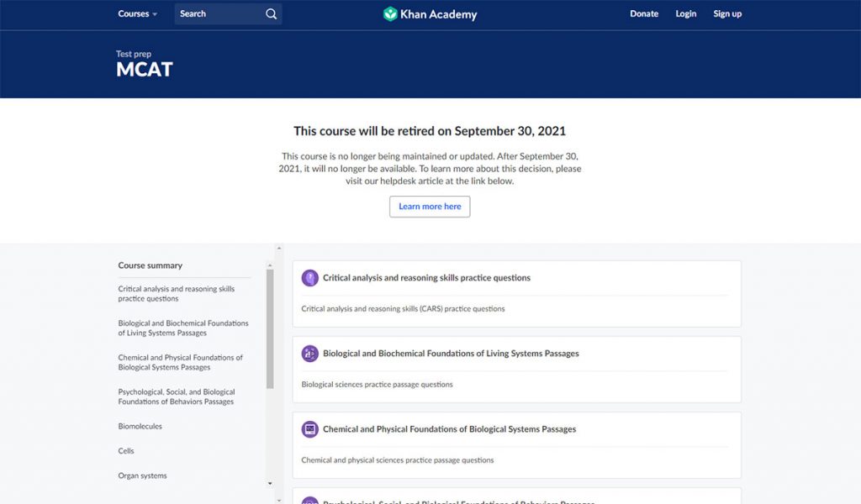Open the Donate page
The width and height of the screenshot is (861, 504).
[644, 14]
